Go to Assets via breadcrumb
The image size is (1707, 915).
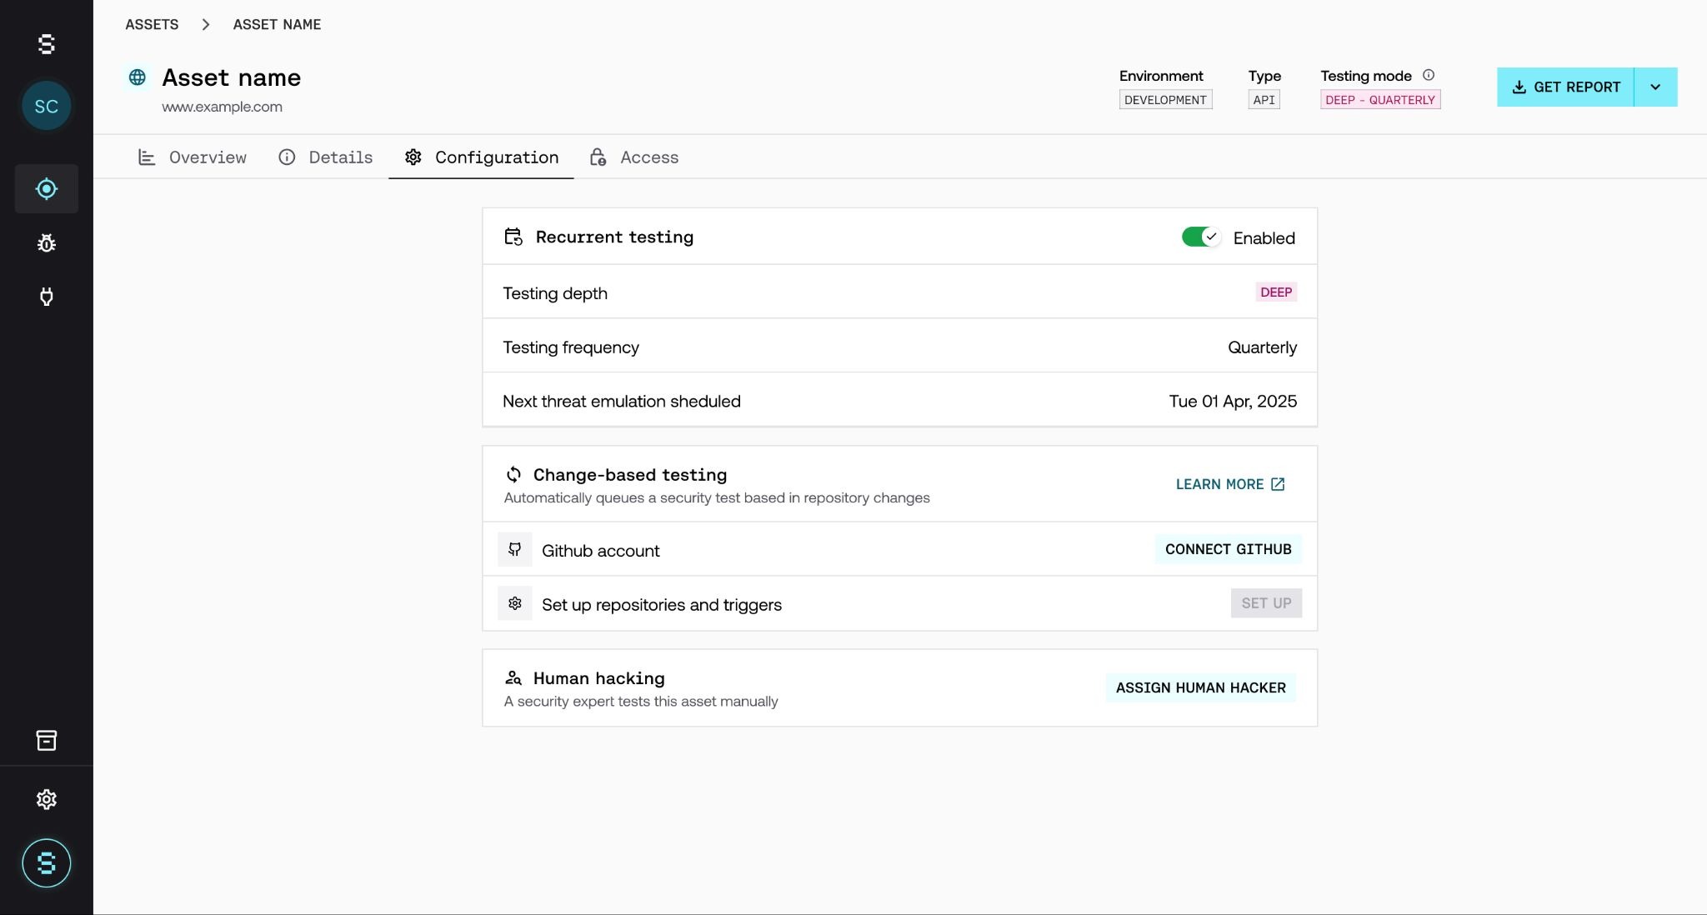pyautogui.click(x=152, y=24)
